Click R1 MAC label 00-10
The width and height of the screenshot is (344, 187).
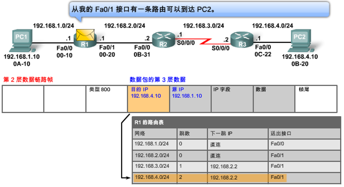coord(64,55)
